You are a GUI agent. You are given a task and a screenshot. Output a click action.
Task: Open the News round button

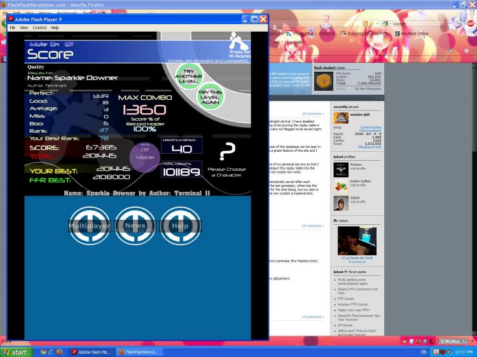pyautogui.click(x=135, y=226)
